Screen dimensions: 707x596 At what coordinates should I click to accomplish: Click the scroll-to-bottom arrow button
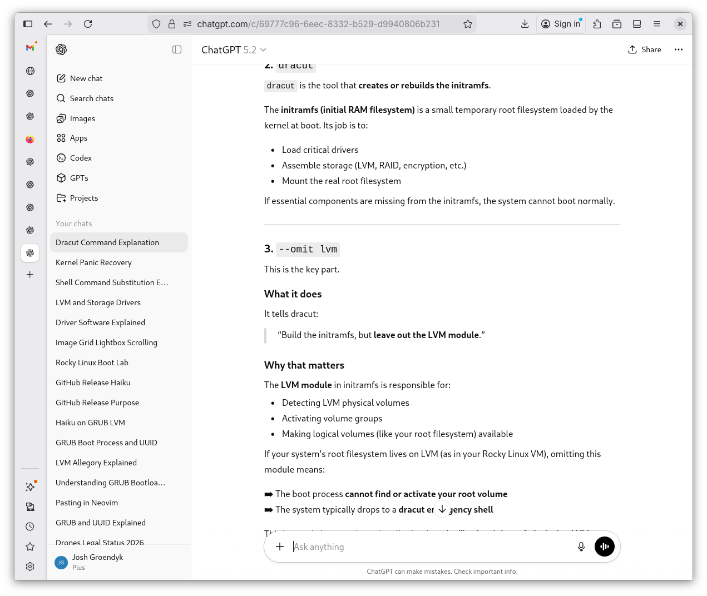(442, 509)
